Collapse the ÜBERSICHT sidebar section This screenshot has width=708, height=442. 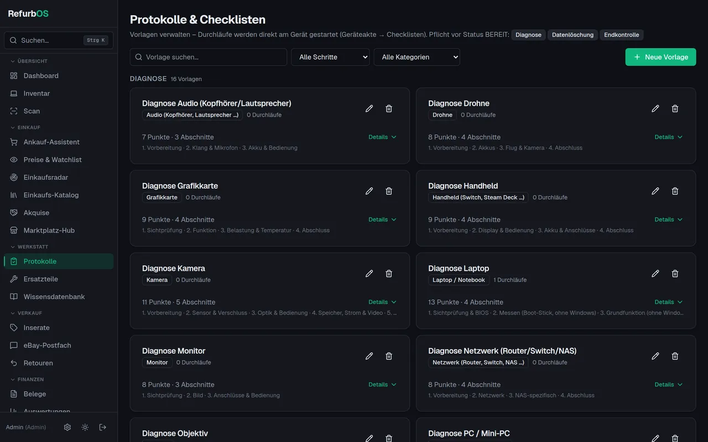tap(29, 61)
